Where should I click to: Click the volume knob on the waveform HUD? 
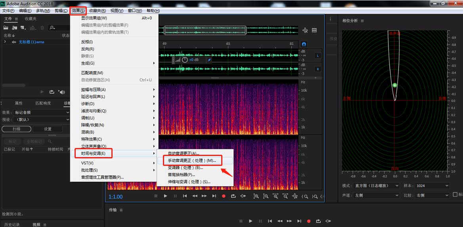[185, 60]
